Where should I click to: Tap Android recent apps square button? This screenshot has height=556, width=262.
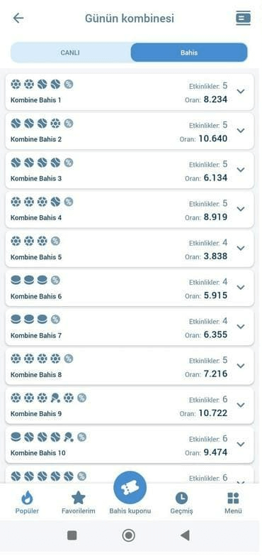click(72, 535)
